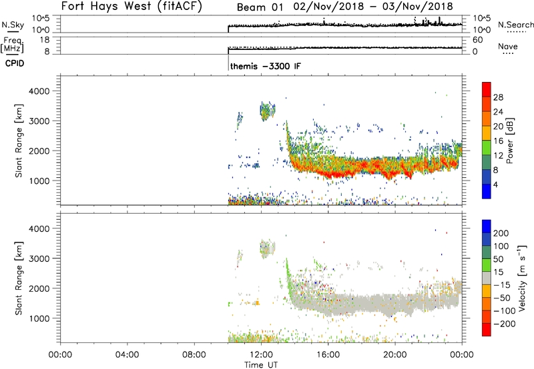The image size is (534, 369).
Task: Click the green Power color band near 12
Action: tap(487, 148)
